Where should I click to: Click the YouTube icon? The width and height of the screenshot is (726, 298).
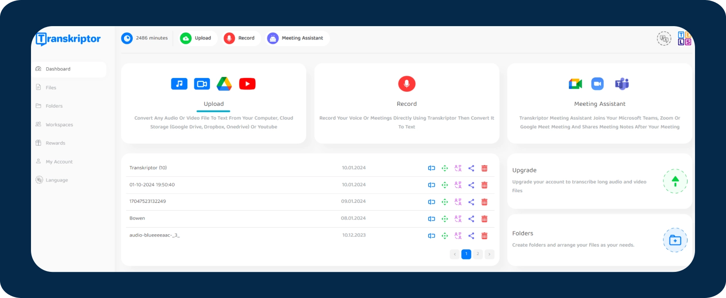click(x=247, y=84)
